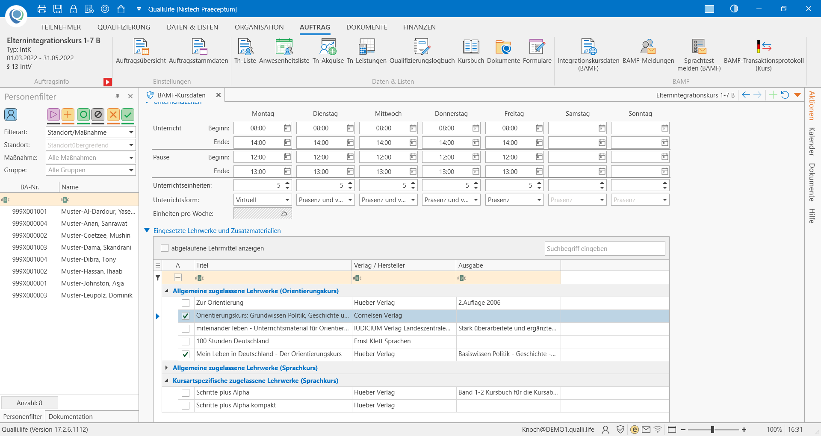Switch to the Dokumentation bottom tab
The height and width of the screenshot is (436, 821).
pyautogui.click(x=71, y=417)
